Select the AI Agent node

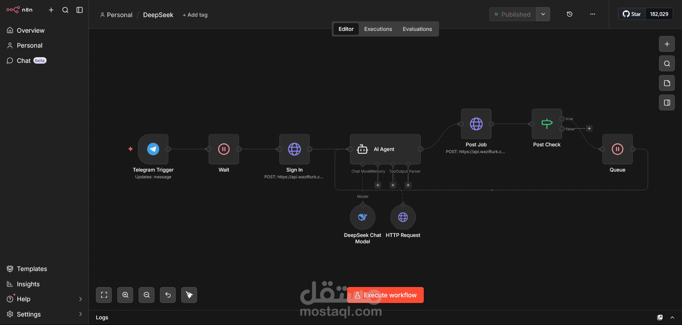click(385, 149)
